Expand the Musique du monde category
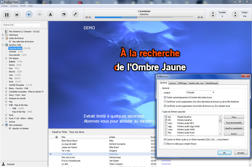Screen dimensions: 252x167 6,98
